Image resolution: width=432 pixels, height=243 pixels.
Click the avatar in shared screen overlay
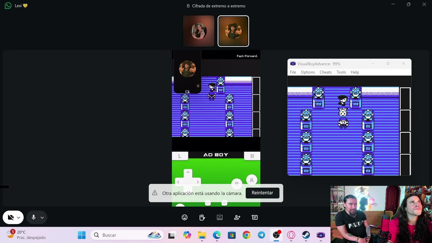188,69
